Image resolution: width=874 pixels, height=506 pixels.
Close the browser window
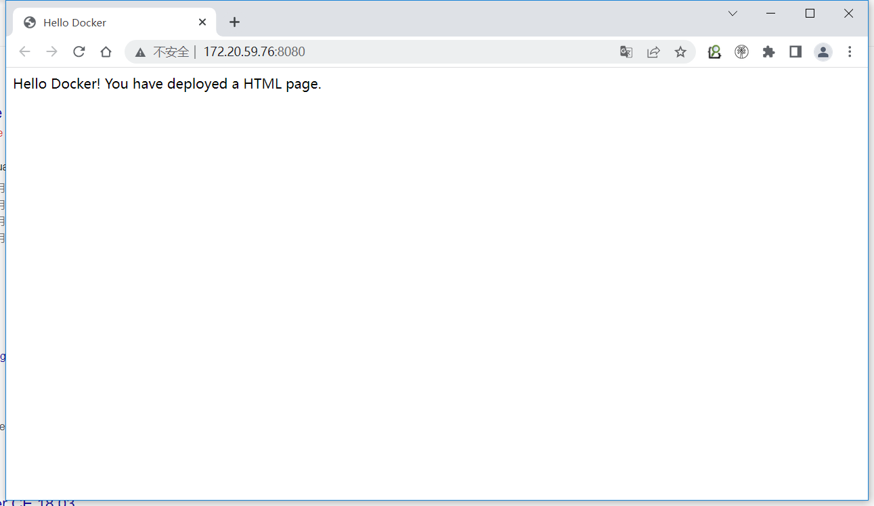[x=848, y=14]
